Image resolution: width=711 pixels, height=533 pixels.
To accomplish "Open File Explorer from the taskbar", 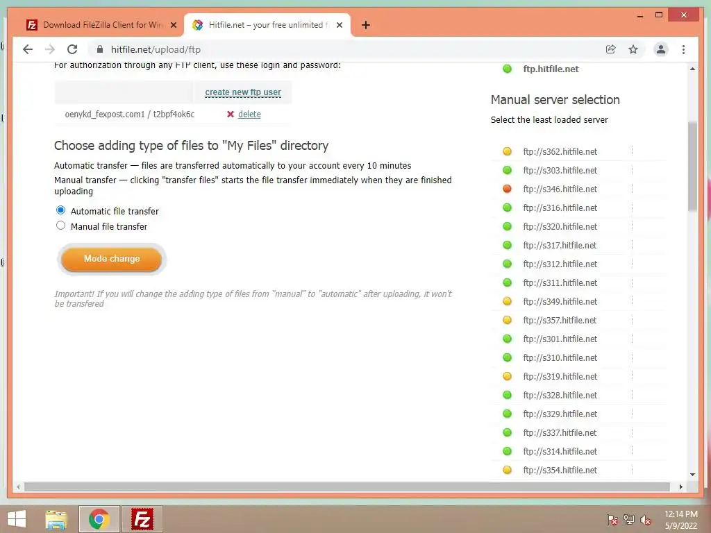I will pyautogui.click(x=56, y=519).
